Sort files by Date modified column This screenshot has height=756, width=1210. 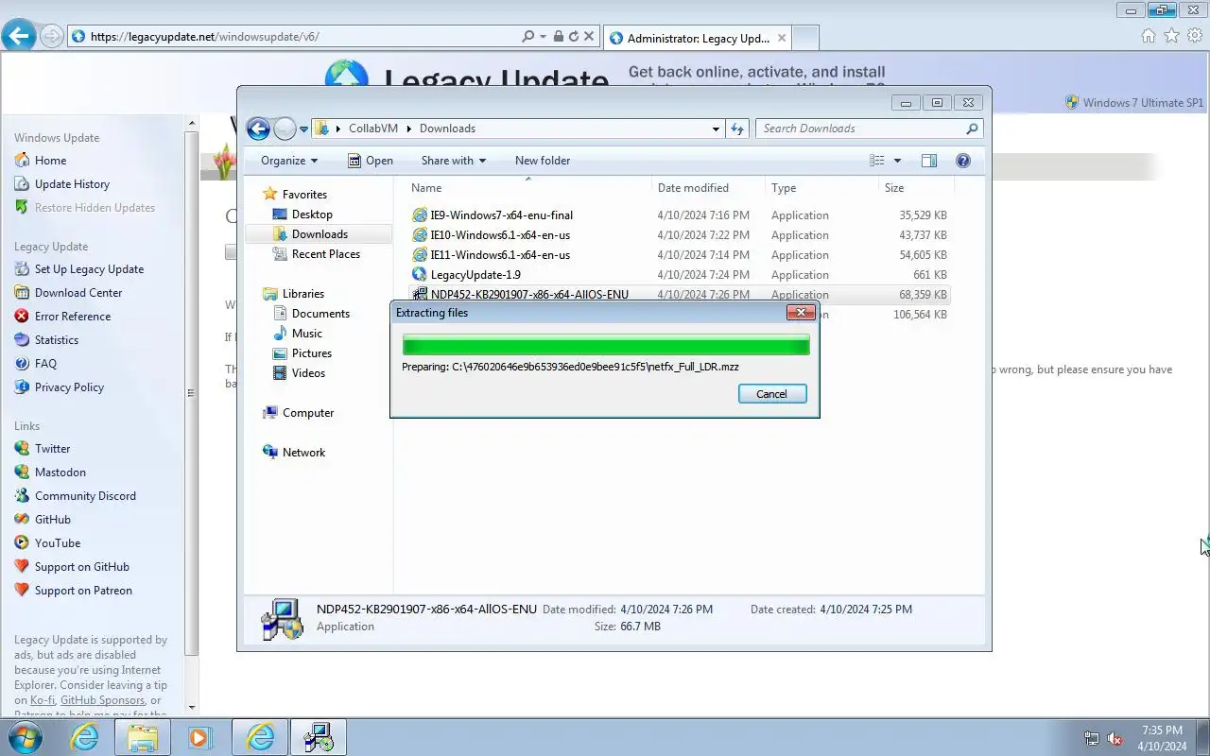[708, 188]
